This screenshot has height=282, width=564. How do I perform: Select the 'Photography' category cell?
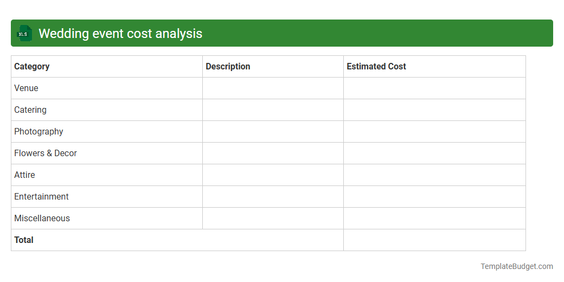pos(107,132)
